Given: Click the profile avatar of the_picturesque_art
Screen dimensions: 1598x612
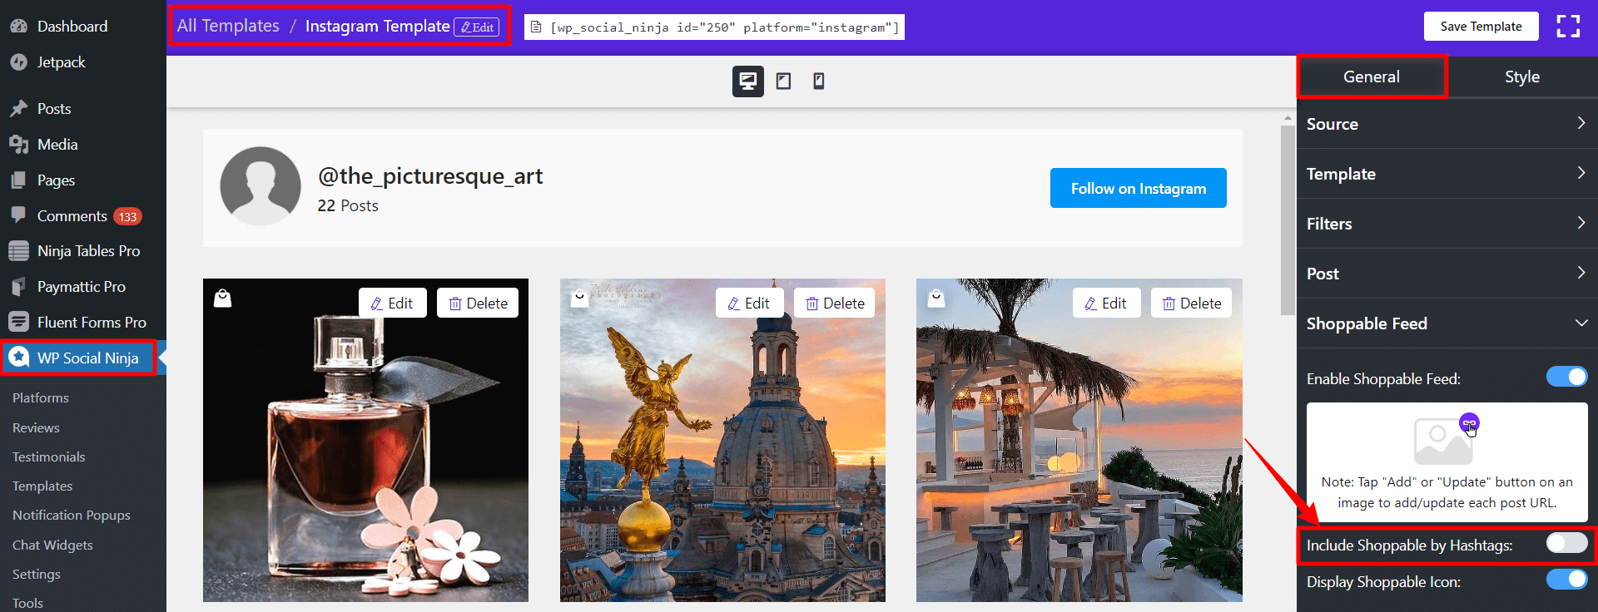Looking at the screenshot, I should coord(261,186).
